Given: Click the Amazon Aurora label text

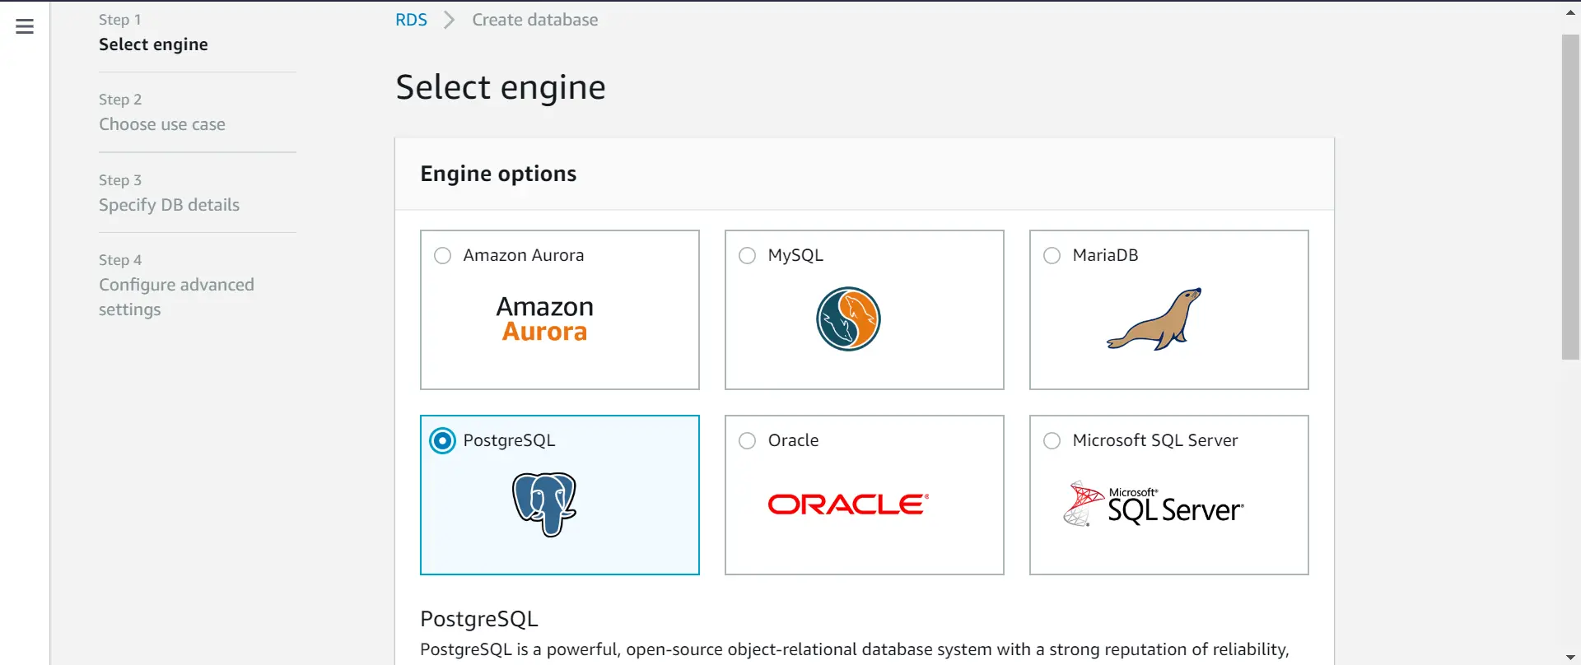Looking at the screenshot, I should (x=524, y=255).
